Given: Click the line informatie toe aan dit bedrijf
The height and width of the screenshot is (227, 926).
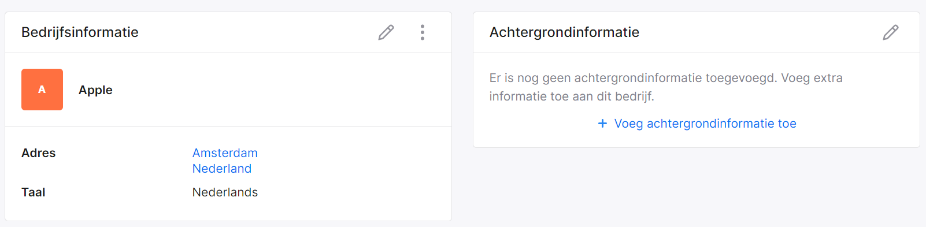Looking at the screenshot, I should coord(572,96).
